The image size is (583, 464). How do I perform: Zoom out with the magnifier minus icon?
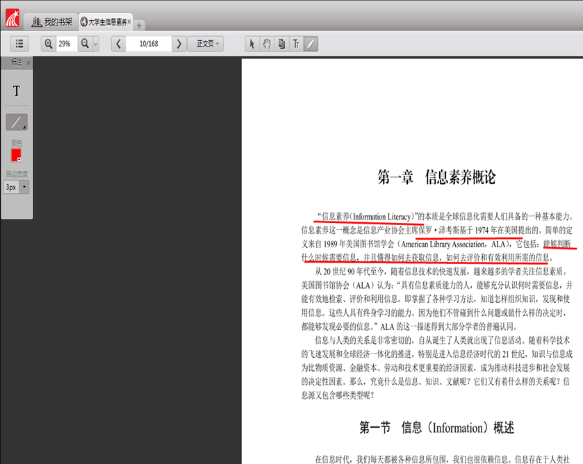point(85,44)
